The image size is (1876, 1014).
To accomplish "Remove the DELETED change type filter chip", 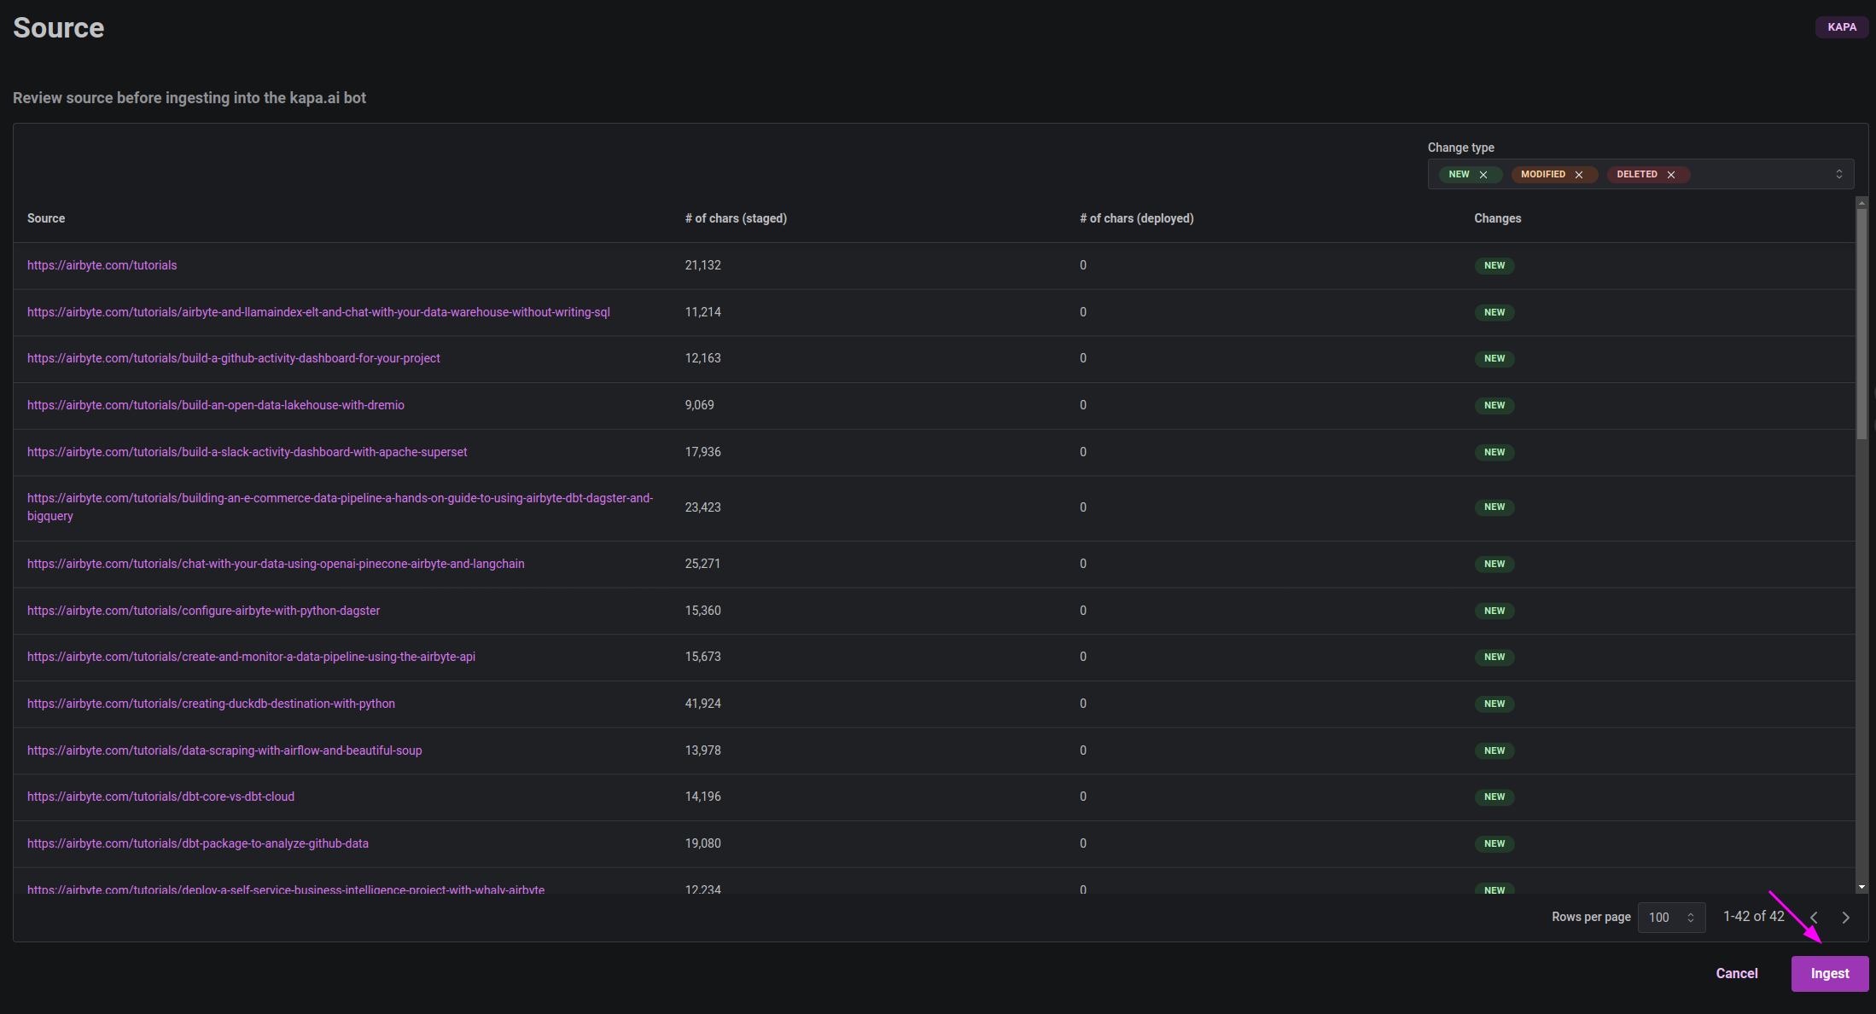I will click(x=1671, y=175).
